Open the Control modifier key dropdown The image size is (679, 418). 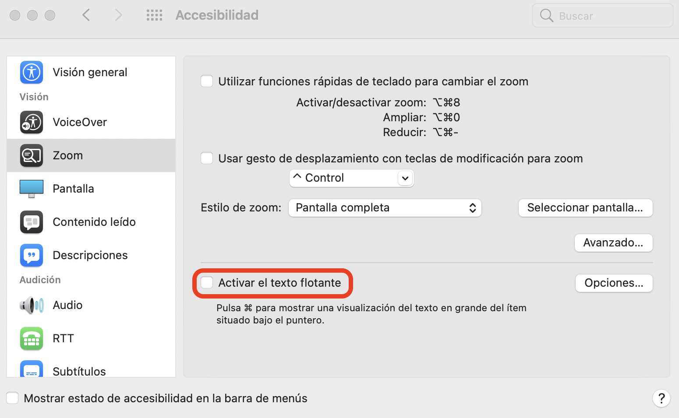(x=351, y=178)
